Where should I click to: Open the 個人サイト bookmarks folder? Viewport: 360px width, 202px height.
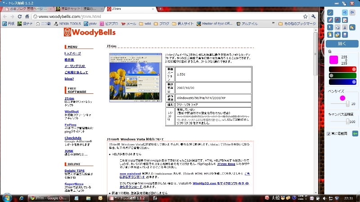tap(183, 24)
